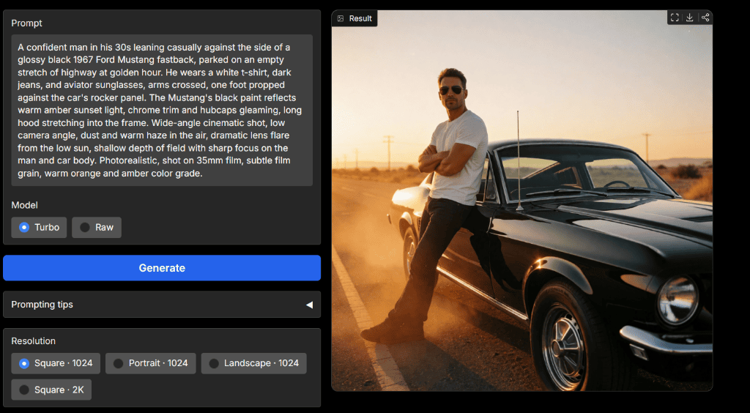Open the result image in fullscreen view

click(x=675, y=18)
